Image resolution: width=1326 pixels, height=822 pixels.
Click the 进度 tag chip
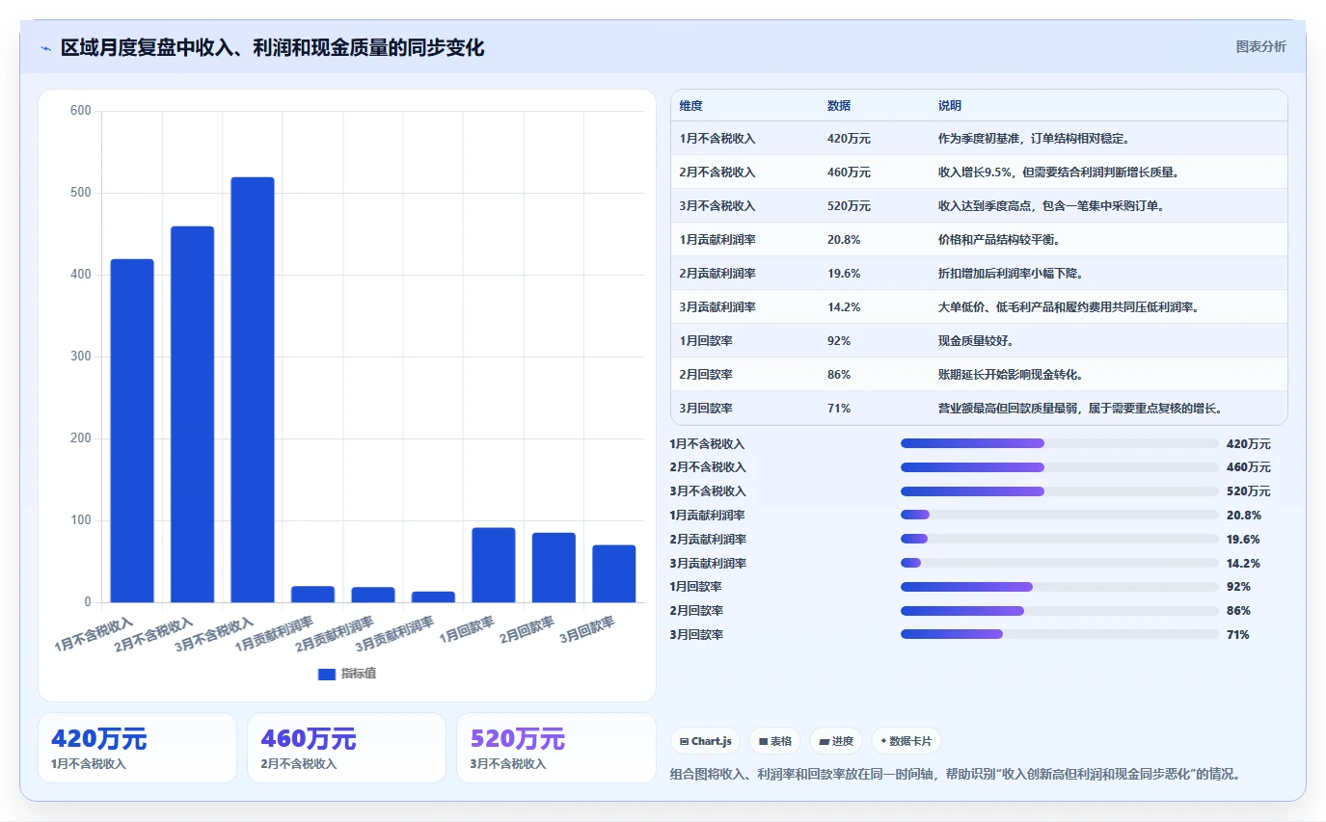click(x=836, y=741)
